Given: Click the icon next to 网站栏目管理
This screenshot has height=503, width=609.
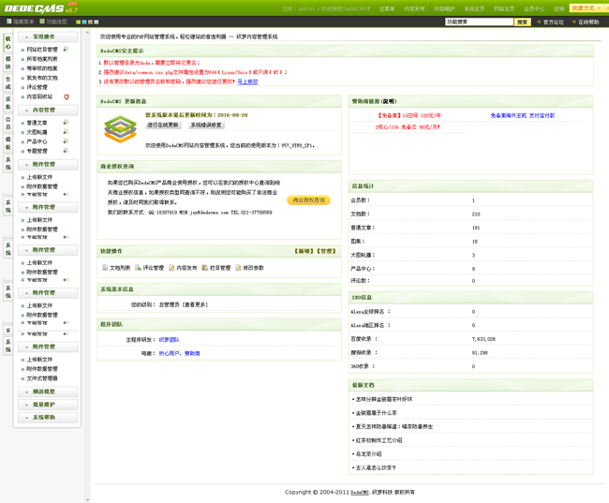Looking at the screenshot, I should point(66,49).
